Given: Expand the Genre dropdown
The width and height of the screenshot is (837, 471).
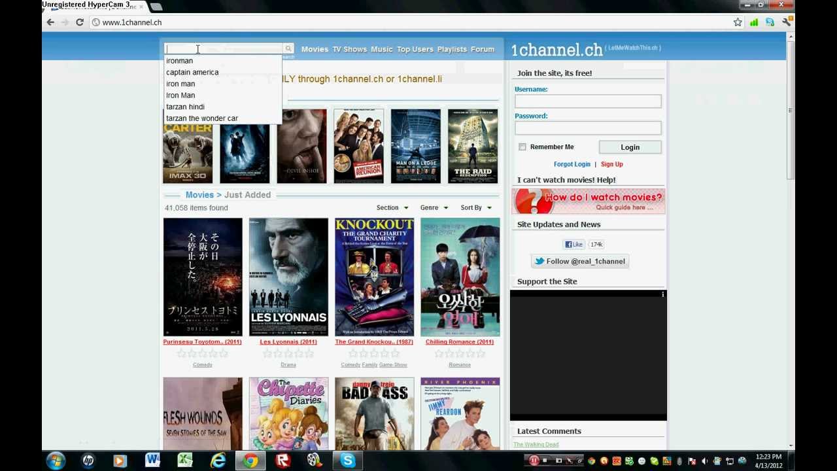Looking at the screenshot, I should (434, 207).
